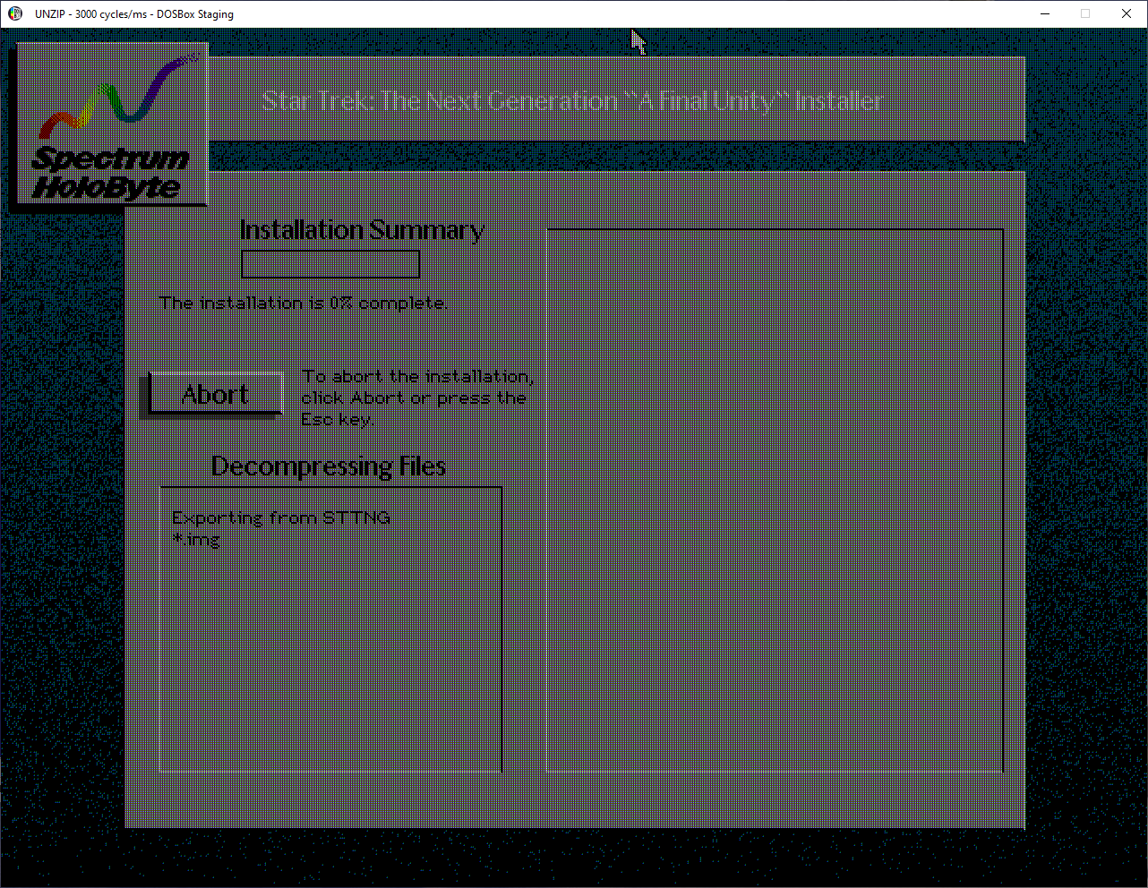Click the "*.img" file pattern text

[196, 539]
